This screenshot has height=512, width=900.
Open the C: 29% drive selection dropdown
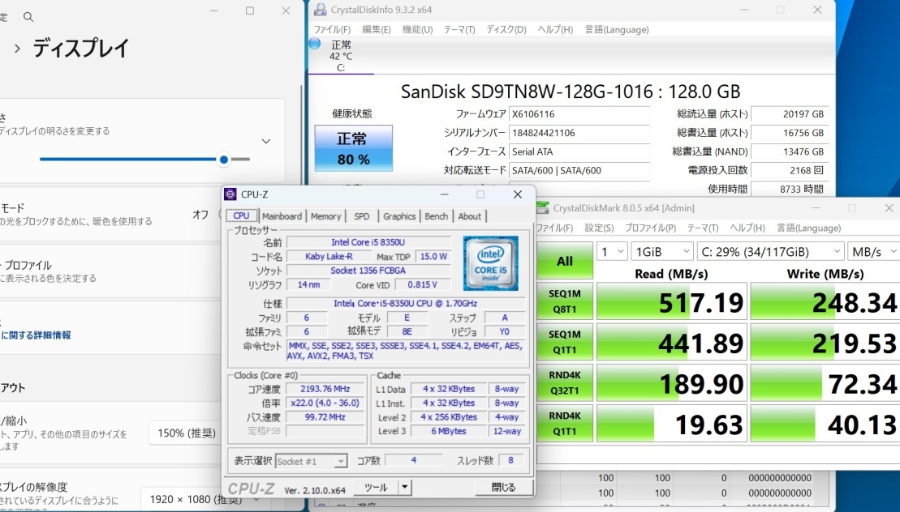(769, 251)
